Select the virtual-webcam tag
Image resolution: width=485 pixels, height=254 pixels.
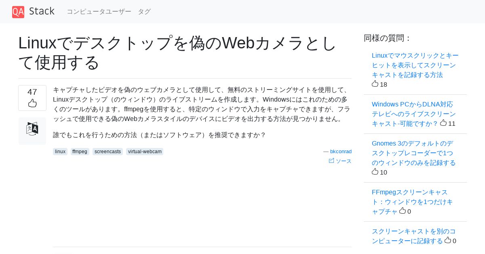tap(145, 152)
